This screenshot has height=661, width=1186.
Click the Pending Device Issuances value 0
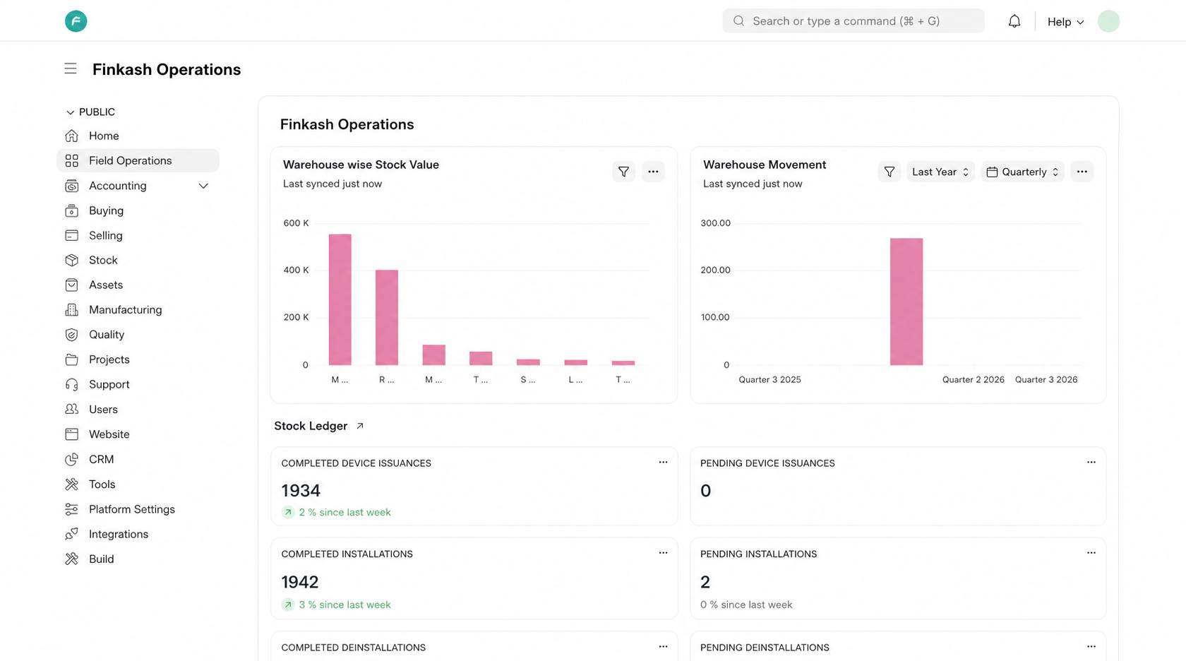pyautogui.click(x=706, y=491)
